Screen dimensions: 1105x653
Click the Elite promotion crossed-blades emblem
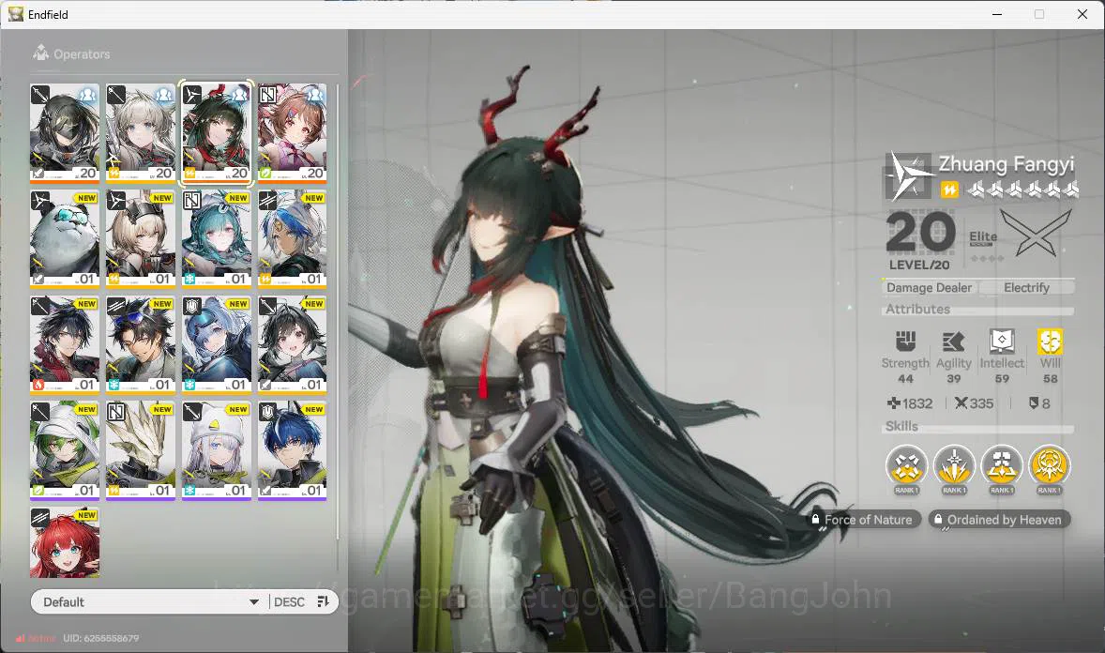[1036, 234]
